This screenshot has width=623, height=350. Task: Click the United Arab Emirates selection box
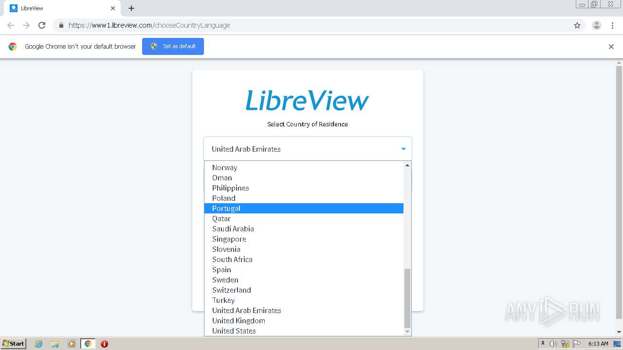tap(308, 149)
